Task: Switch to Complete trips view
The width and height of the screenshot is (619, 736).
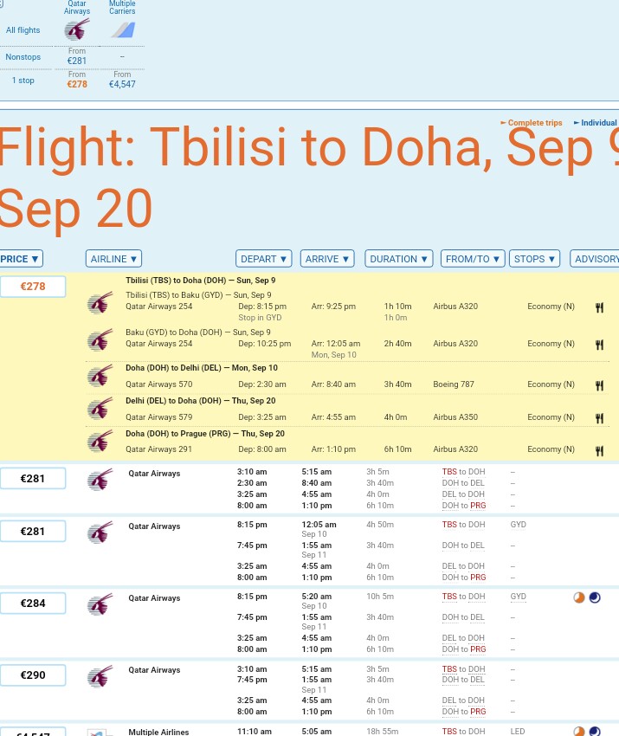Action: 532,122
